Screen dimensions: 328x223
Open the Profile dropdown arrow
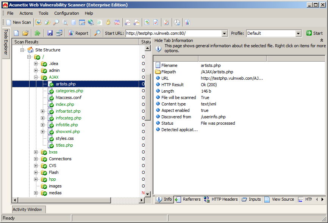pos(298,33)
